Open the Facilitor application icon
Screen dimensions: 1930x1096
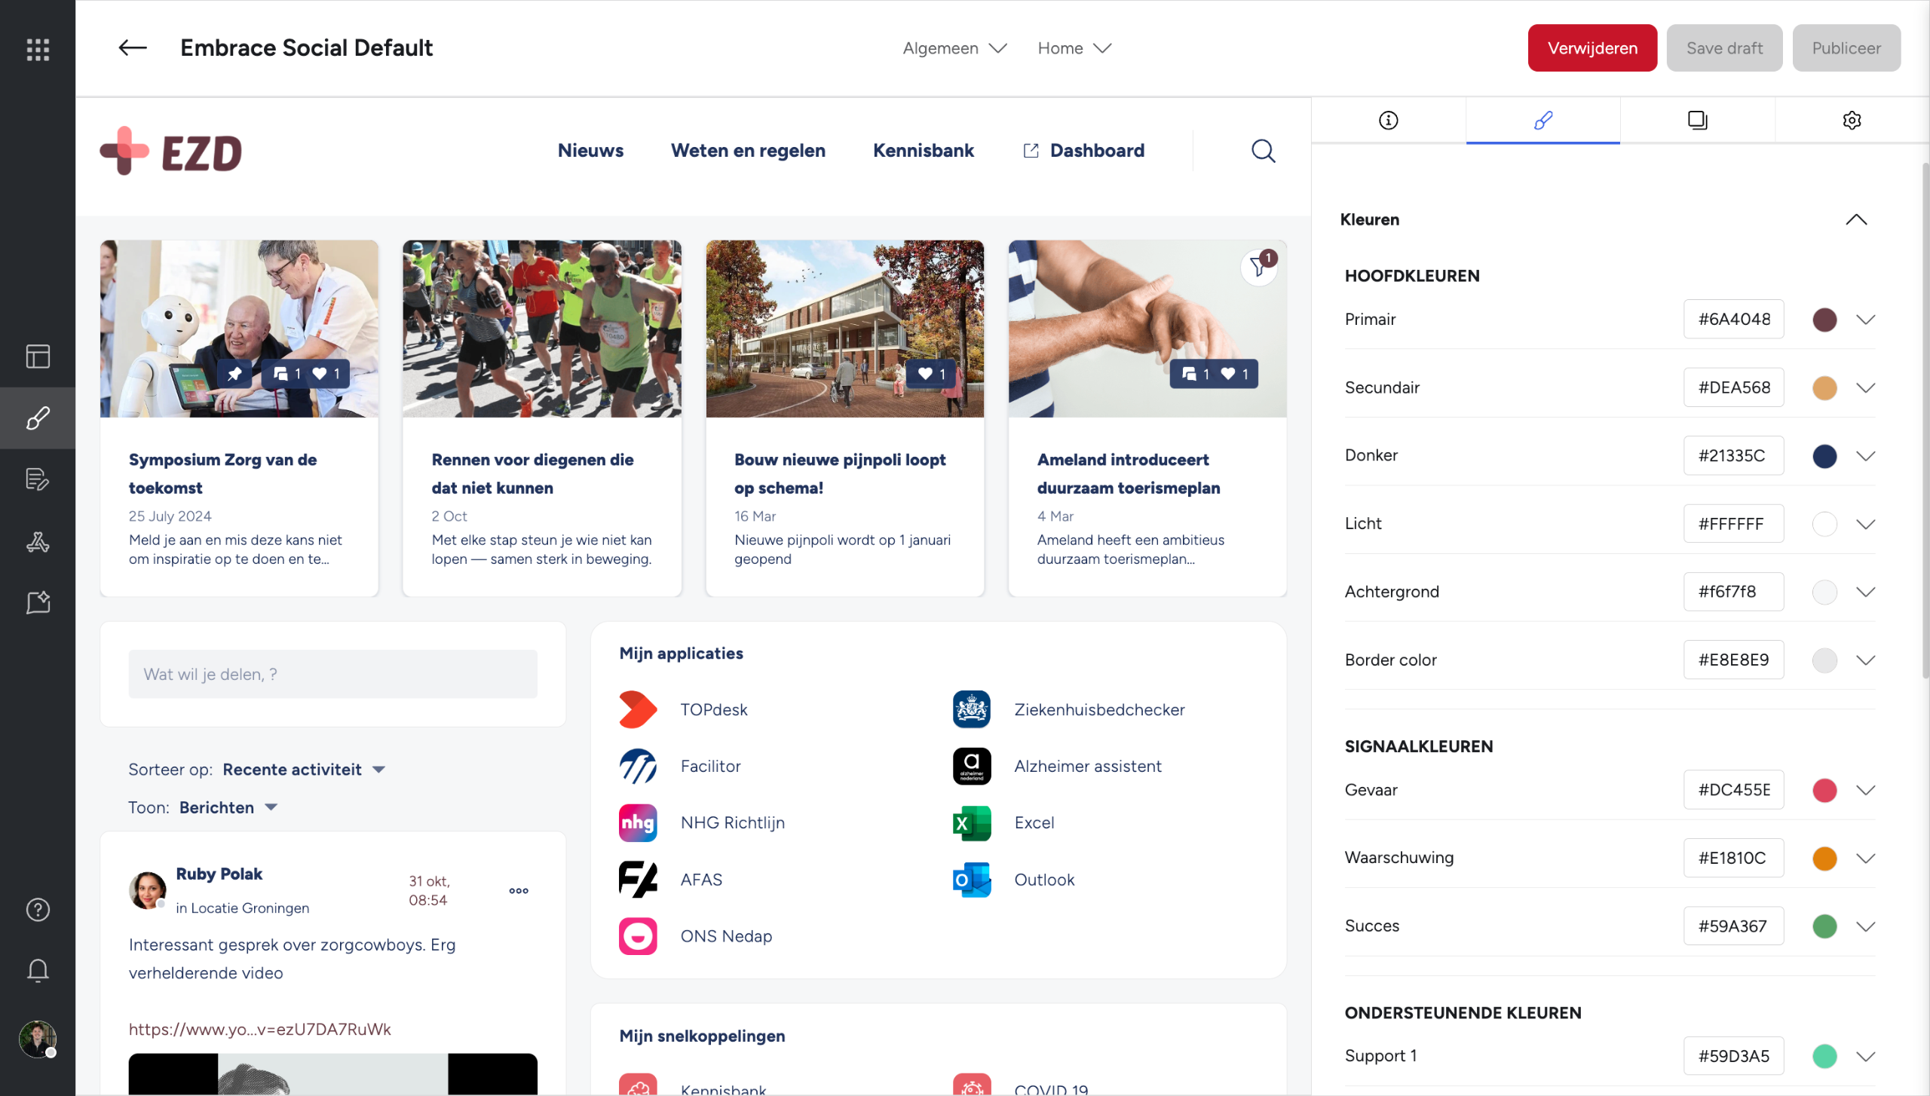click(638, 766)
